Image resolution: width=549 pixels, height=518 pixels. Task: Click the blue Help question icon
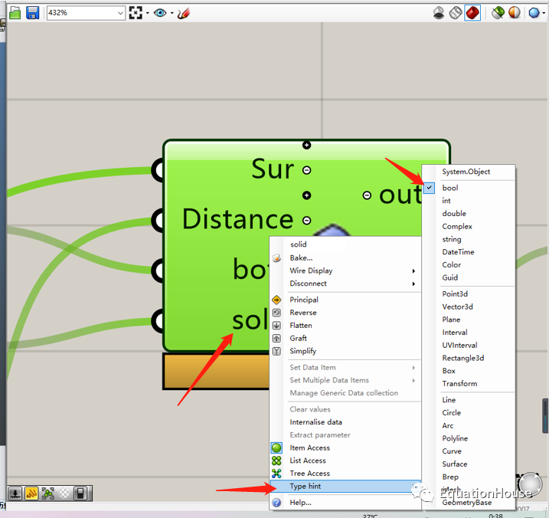coord(276,503)
